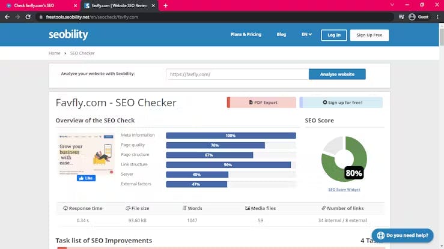The width and height of the screenshot is (444, 249).
Task: Click the SEO Checker breadcrumb
Action: click(x=82, y=53)
